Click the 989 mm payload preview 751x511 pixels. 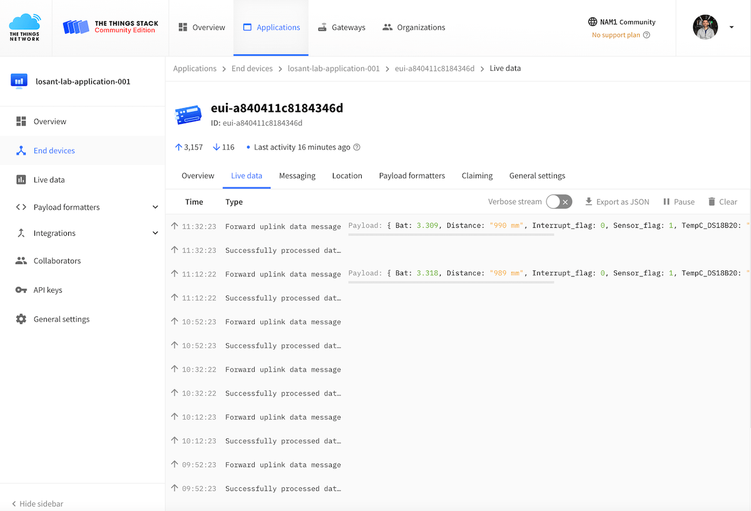coord(549,273)
